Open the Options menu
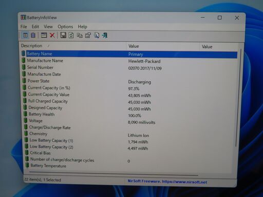Screen dimensions: 263x197 [x=65, y=27]
